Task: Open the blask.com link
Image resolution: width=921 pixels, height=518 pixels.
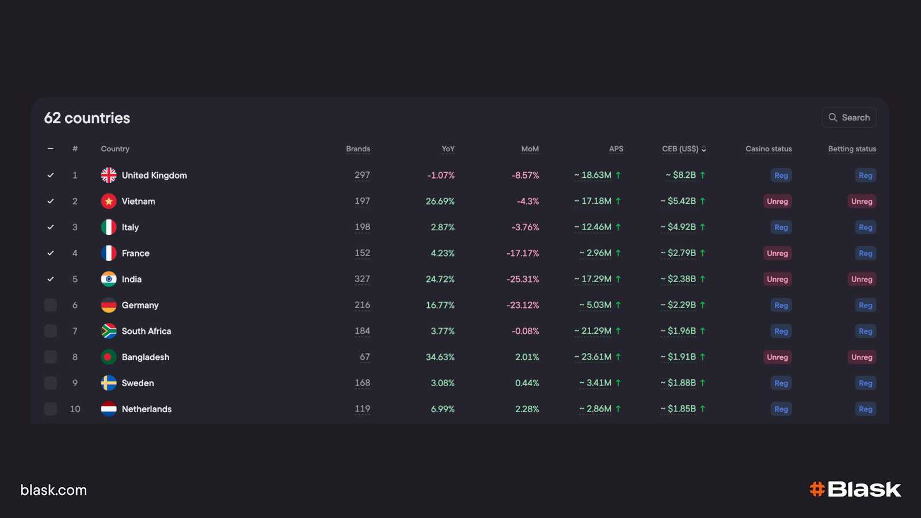Action: coord(54,490)
